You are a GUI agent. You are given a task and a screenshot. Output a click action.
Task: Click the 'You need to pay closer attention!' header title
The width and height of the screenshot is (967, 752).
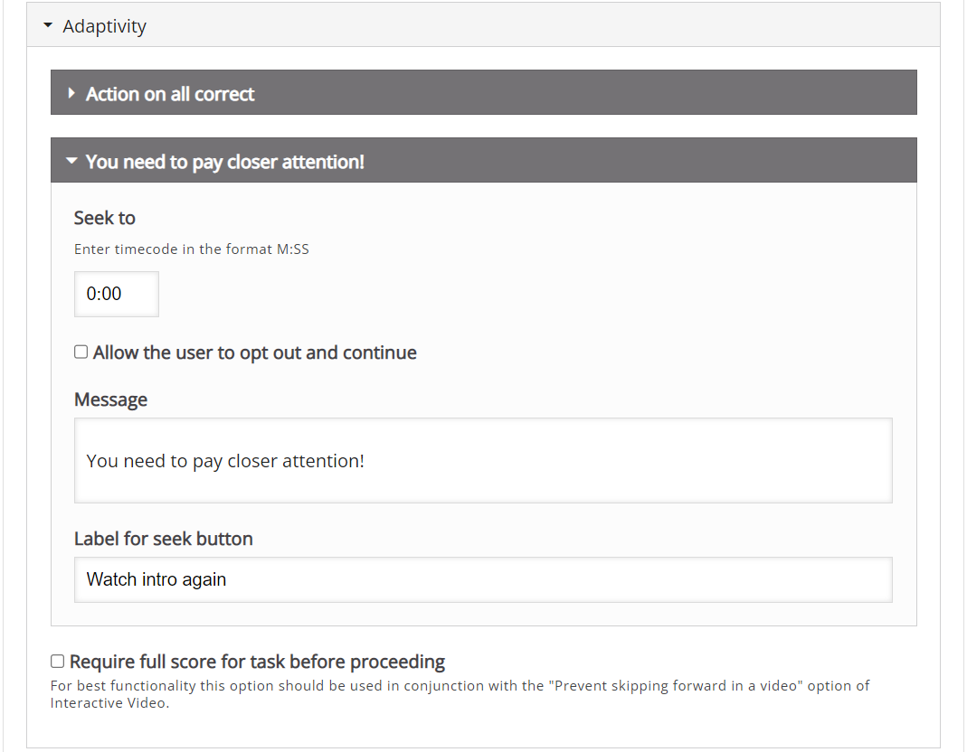tap(225, 162)
